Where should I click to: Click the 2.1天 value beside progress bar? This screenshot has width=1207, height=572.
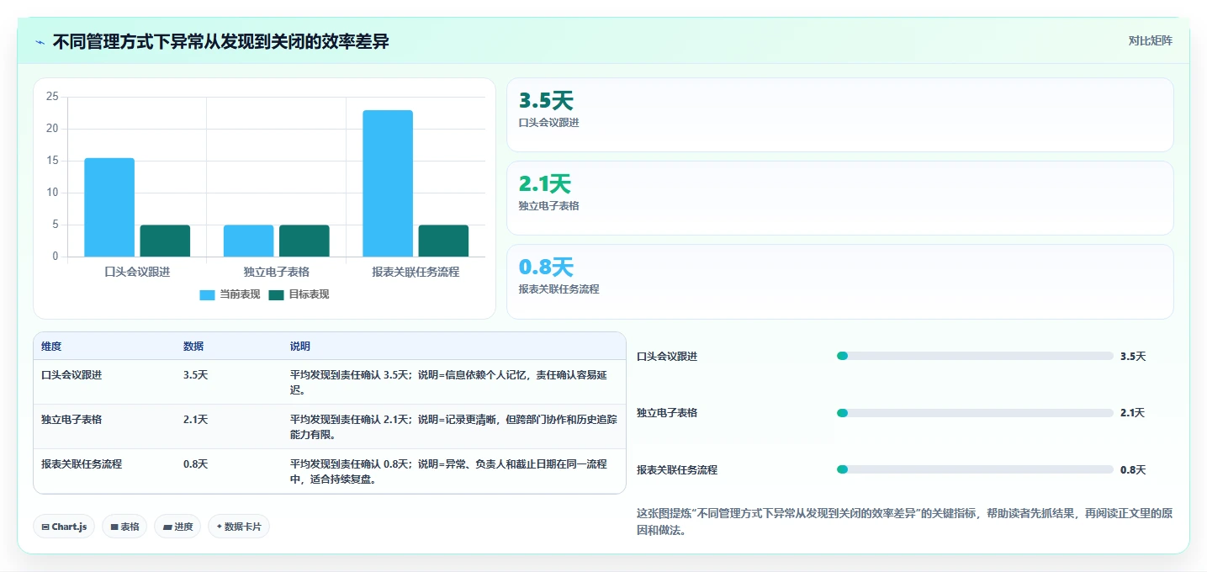(1133, 413)
